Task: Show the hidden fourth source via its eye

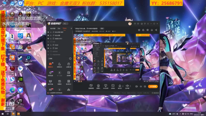Action: [48, 42]
